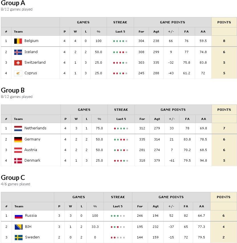Image resolution: width=237 pixels, height=243 pixels.
Task: Open the Cyprus team link
Action: point(31,73)
